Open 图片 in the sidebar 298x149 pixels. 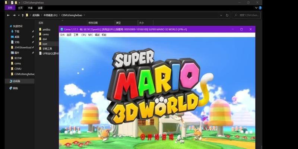coord(15,53)
